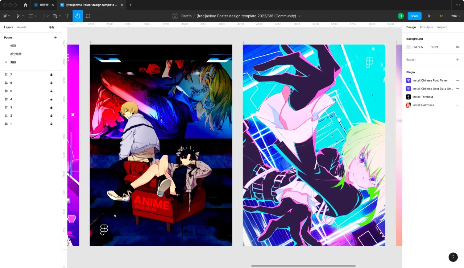The image size is (464, 268).
Task: Add a new page with plus icon
Action: point(55,37)
